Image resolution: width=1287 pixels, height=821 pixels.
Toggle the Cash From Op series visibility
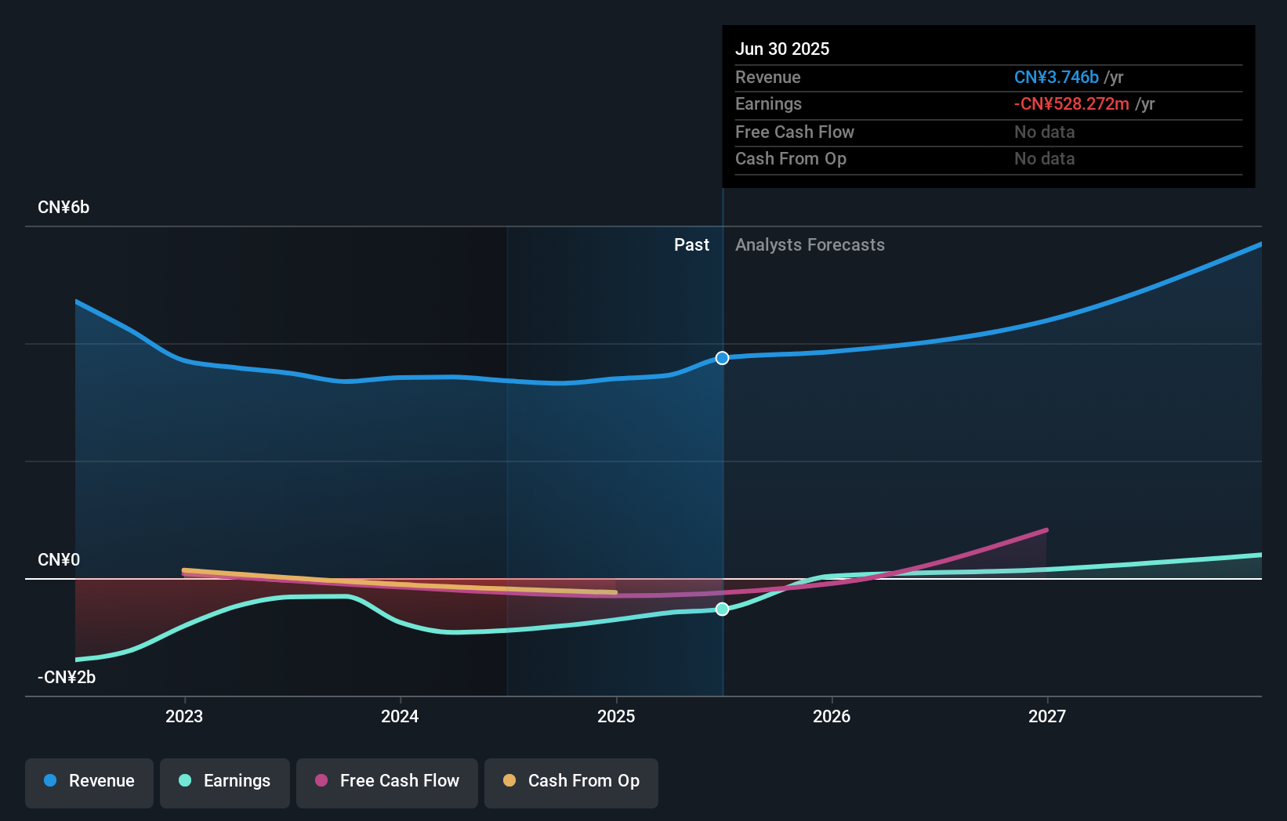click(571, 781)
